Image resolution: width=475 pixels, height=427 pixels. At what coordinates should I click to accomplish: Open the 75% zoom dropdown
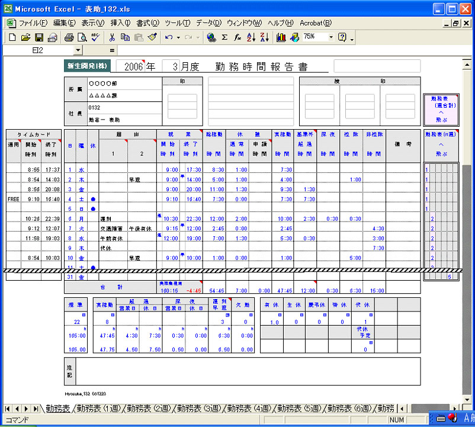point(331,37)
